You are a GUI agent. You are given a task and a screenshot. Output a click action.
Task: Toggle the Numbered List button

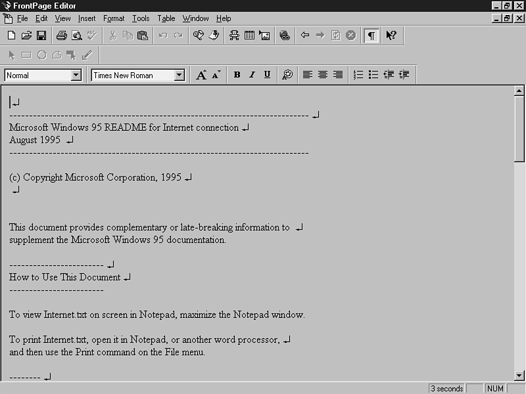[358, 75]
